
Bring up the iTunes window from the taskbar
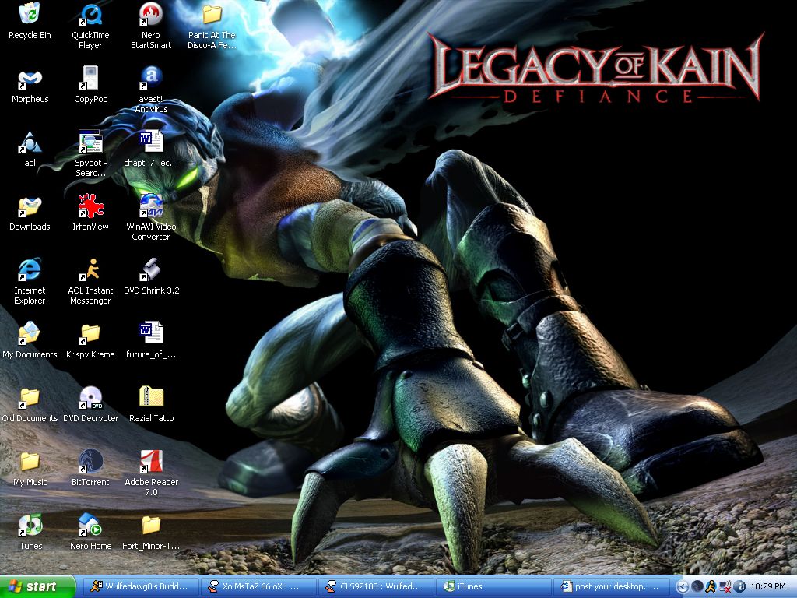(494, 587)
